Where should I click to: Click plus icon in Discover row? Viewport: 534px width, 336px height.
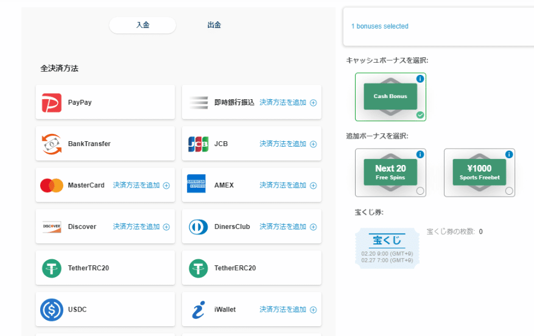click(x=166, y=227)
